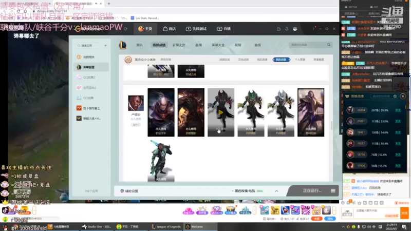Open Studio One from the taskbar
The width and height of the screenshot is (411, 231).
[x=97, y=226]
